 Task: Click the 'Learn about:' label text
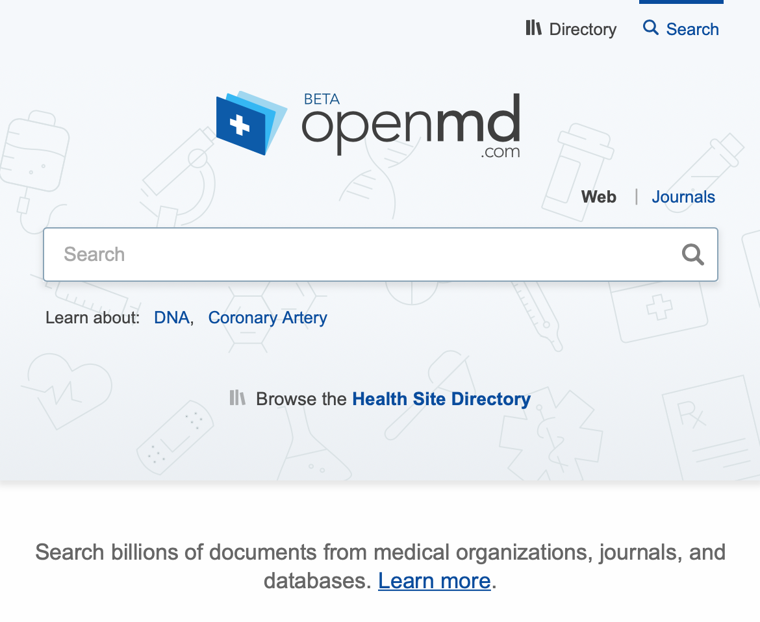[93, 317]
